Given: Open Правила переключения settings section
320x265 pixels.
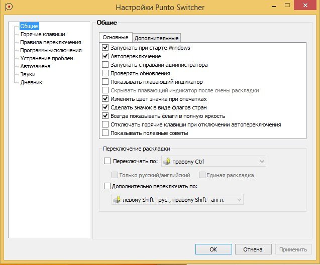Looking at the screenshot, I should tap(50, 42).
